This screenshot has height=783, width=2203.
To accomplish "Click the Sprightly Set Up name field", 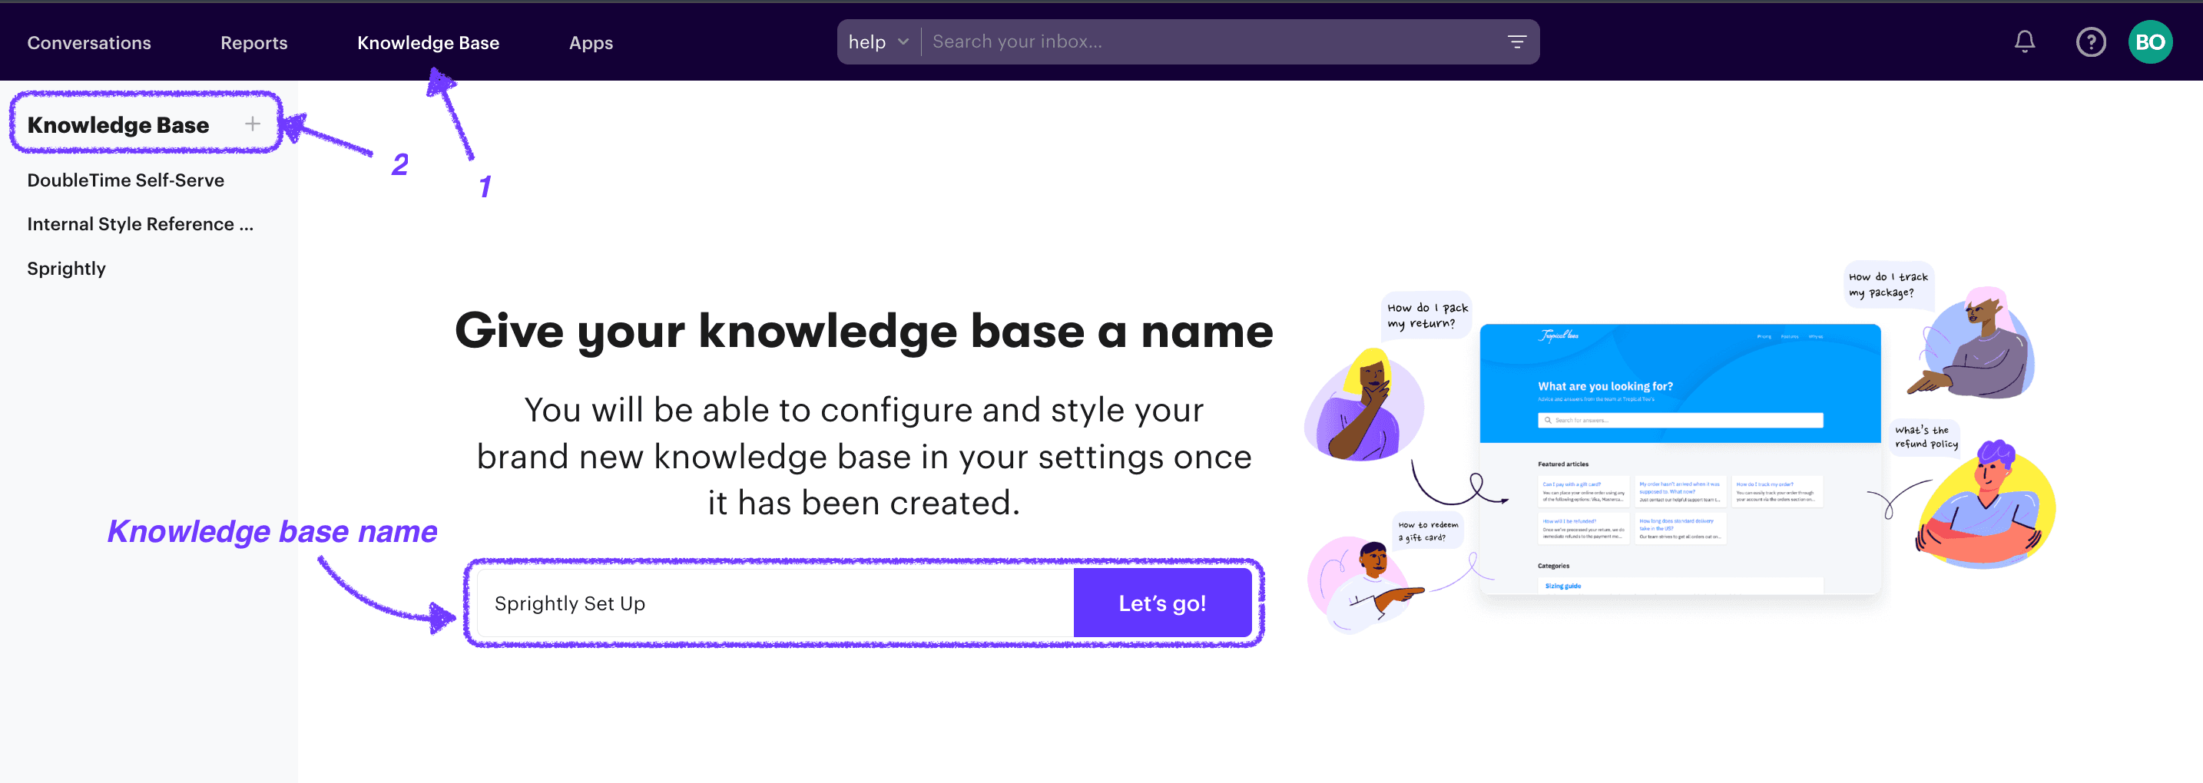I will pos(770,603).
